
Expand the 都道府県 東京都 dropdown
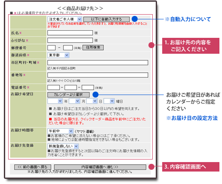pyautogui.click(x=59, y=55)
